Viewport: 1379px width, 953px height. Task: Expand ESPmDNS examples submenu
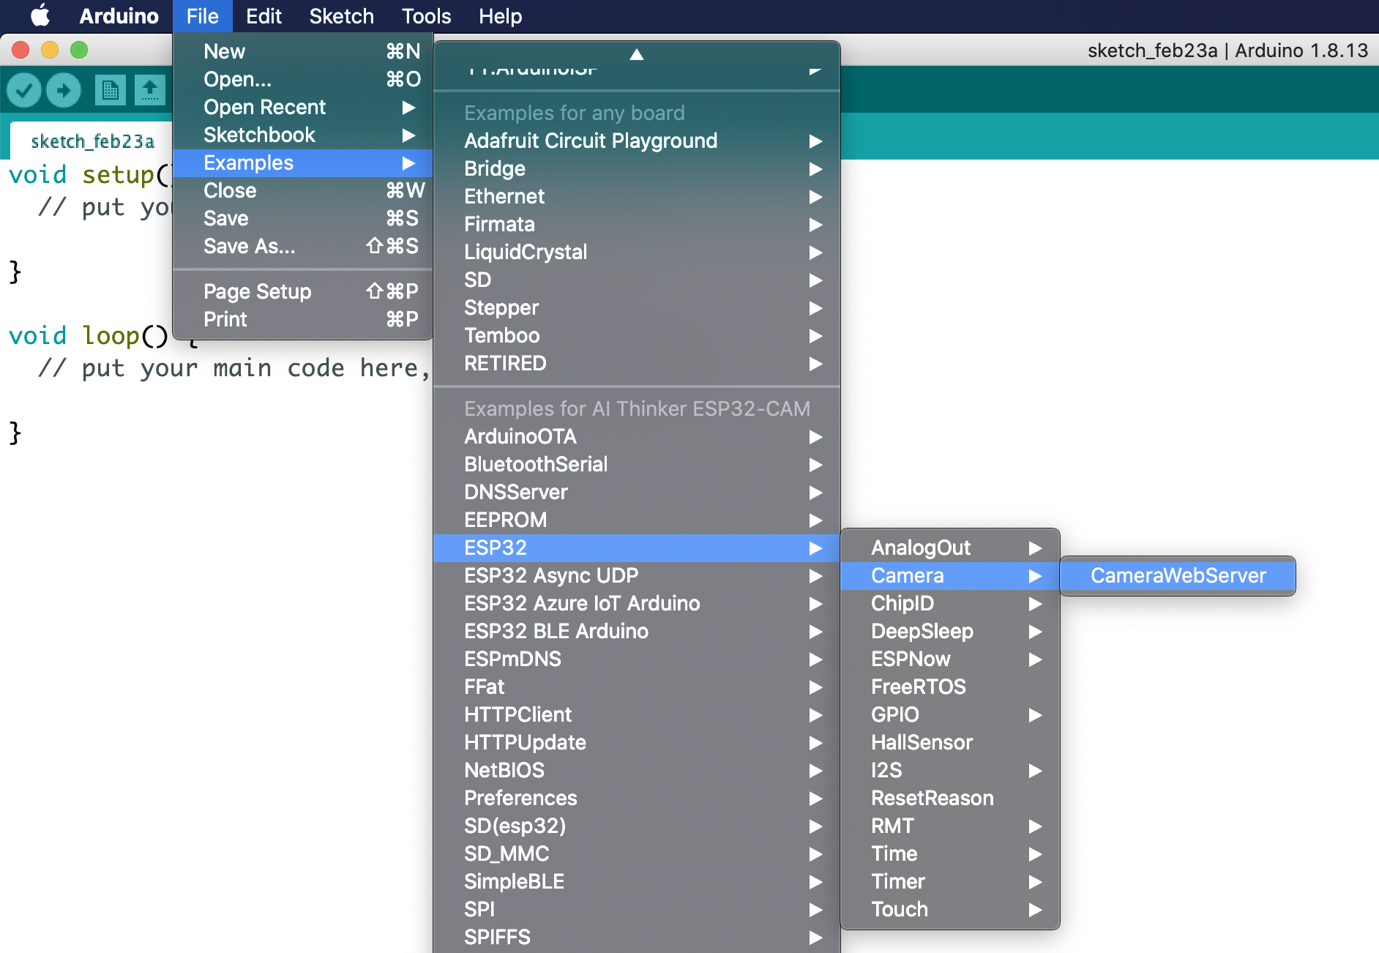coord(637,659)
